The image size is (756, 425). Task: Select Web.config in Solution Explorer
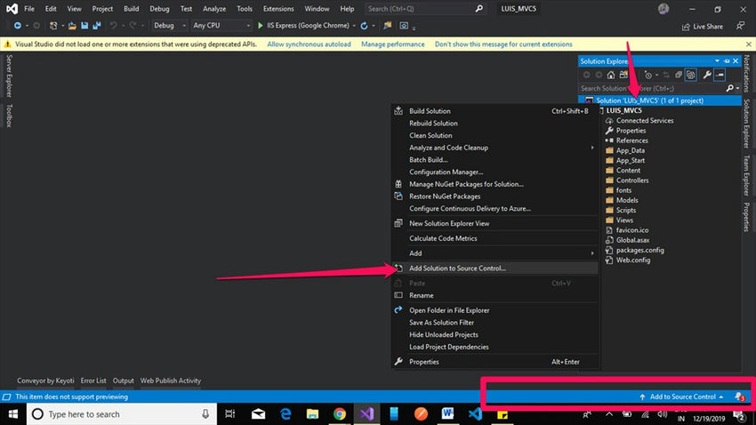(x=633, y=261)
